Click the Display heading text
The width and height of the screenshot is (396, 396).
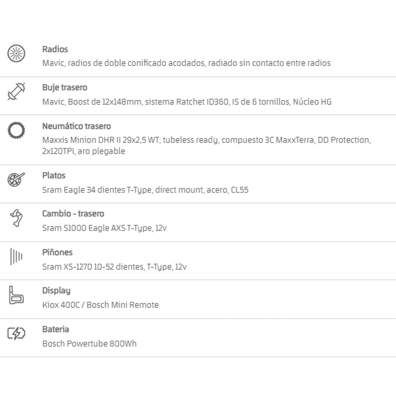[56, 291]
